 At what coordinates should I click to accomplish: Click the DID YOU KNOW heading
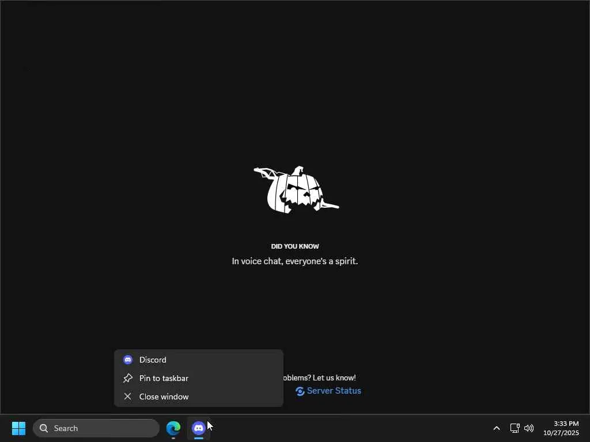(295, 246)
